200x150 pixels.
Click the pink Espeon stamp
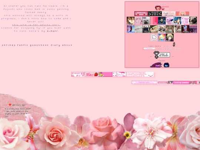click(170, 20)
